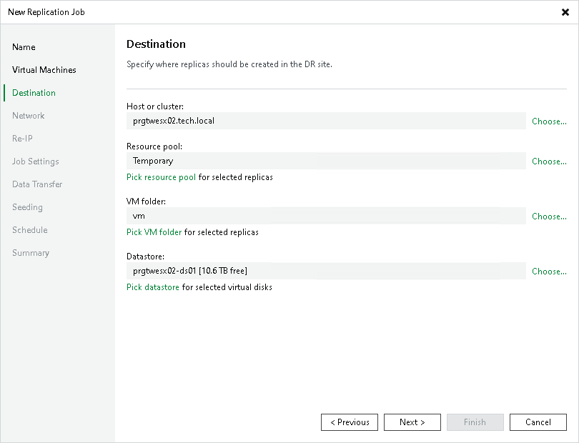The image size is (579, 443).
Task: Choose a VM folder
Action: click(x=548, y=216)
